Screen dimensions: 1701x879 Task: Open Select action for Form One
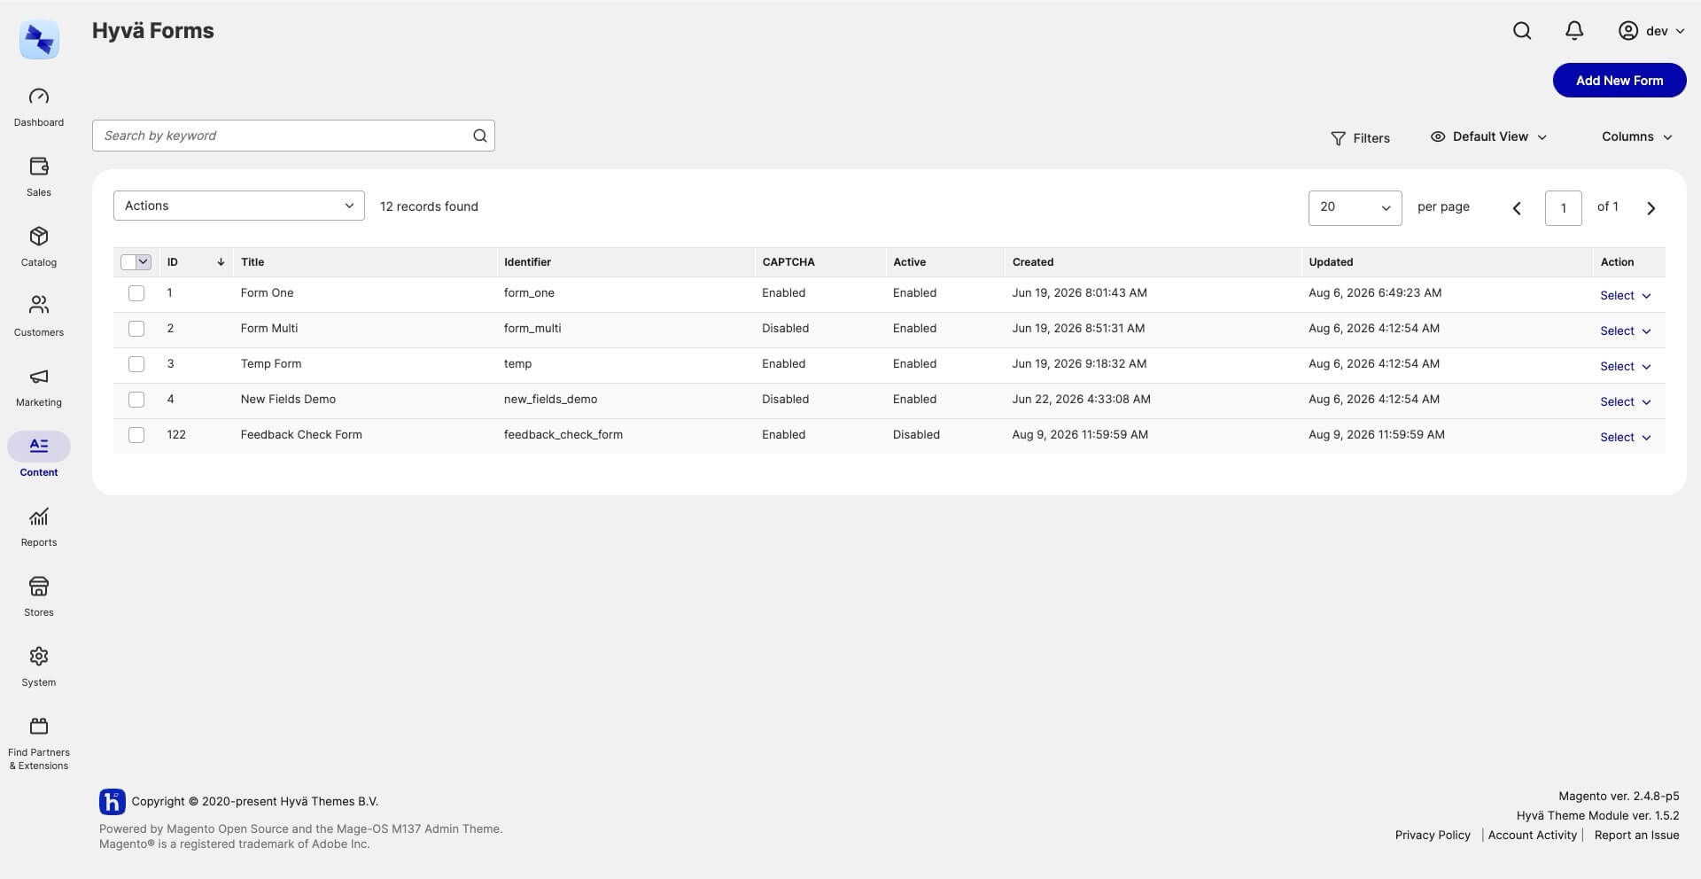(1625, 296)
